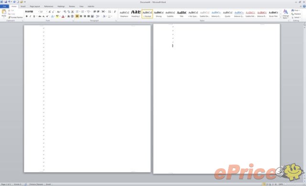Click the vertical scrollbar on the right
The width and height of the screenshot is (306, 186).
[305, 101]
